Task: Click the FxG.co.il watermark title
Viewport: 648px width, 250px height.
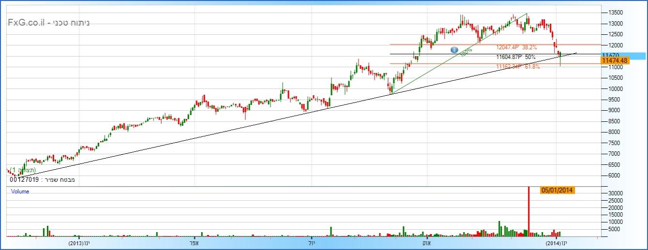Action: coord(49,23)
